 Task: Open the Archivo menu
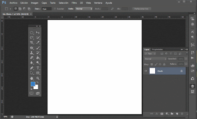(x=14, y=3)
